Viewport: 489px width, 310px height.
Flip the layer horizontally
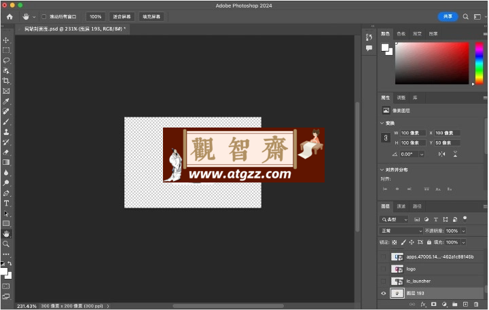[441, 154]
